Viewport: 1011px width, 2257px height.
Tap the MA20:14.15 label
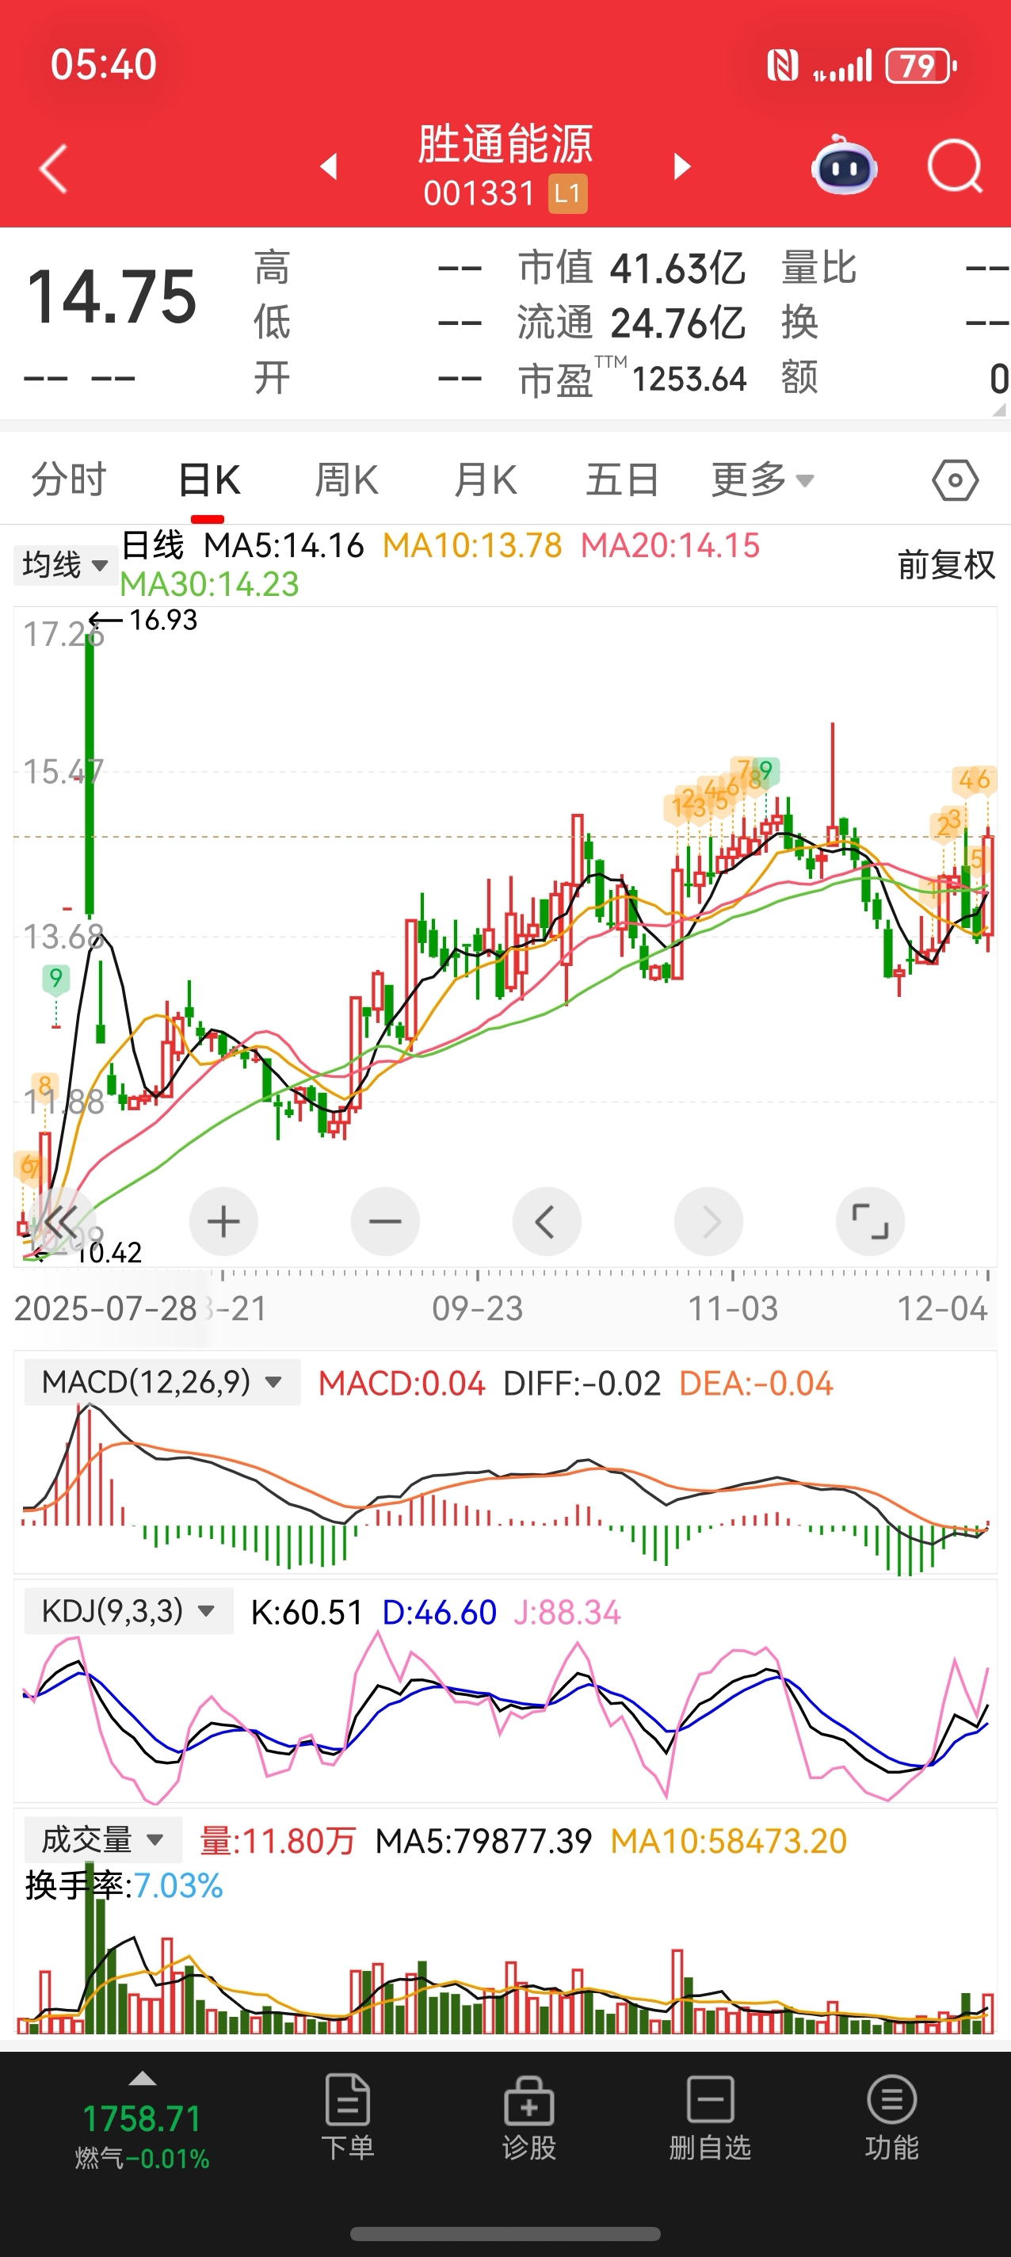[670, 546]
